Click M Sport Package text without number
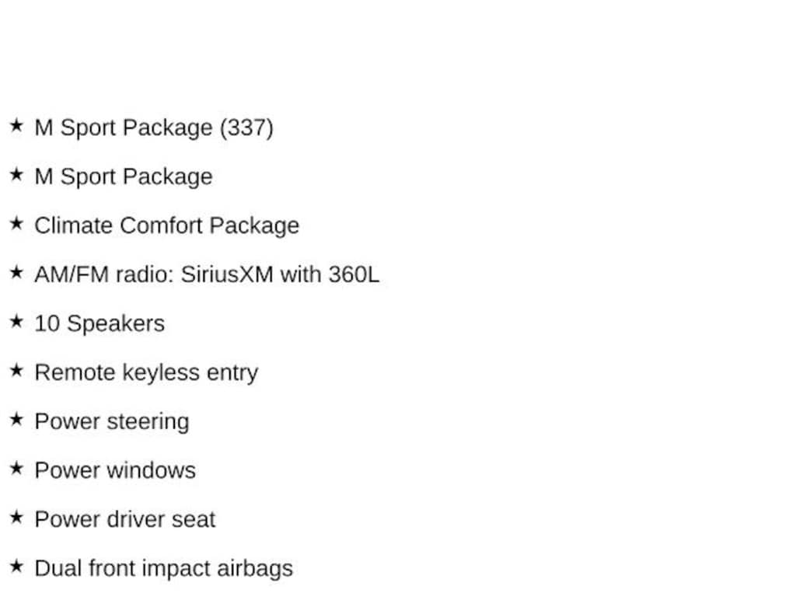This screenshot has height=597, width=796. 124,176
